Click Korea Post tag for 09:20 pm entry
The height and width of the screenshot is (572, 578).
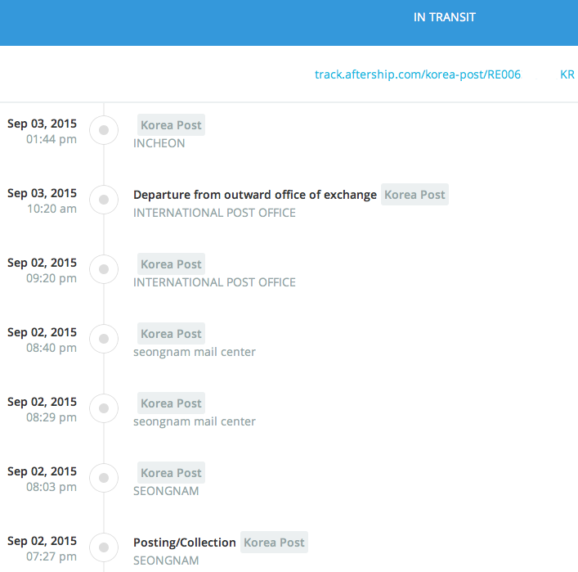171,264
